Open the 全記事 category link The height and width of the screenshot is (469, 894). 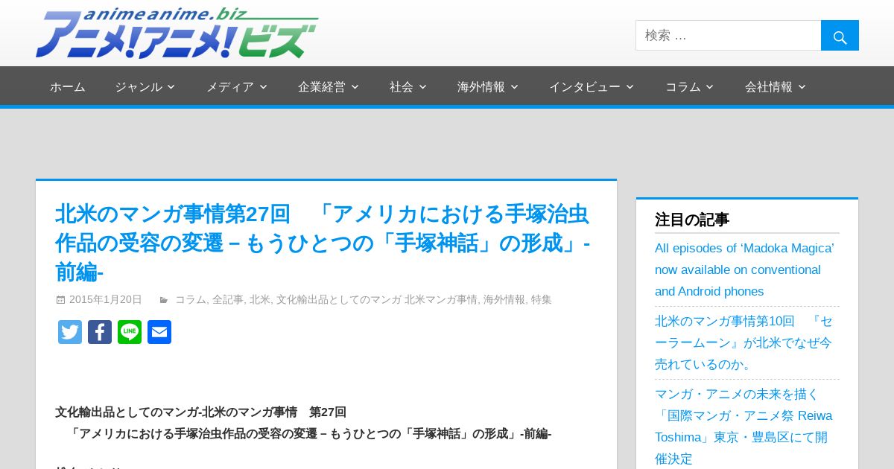(x=228, y=299)
